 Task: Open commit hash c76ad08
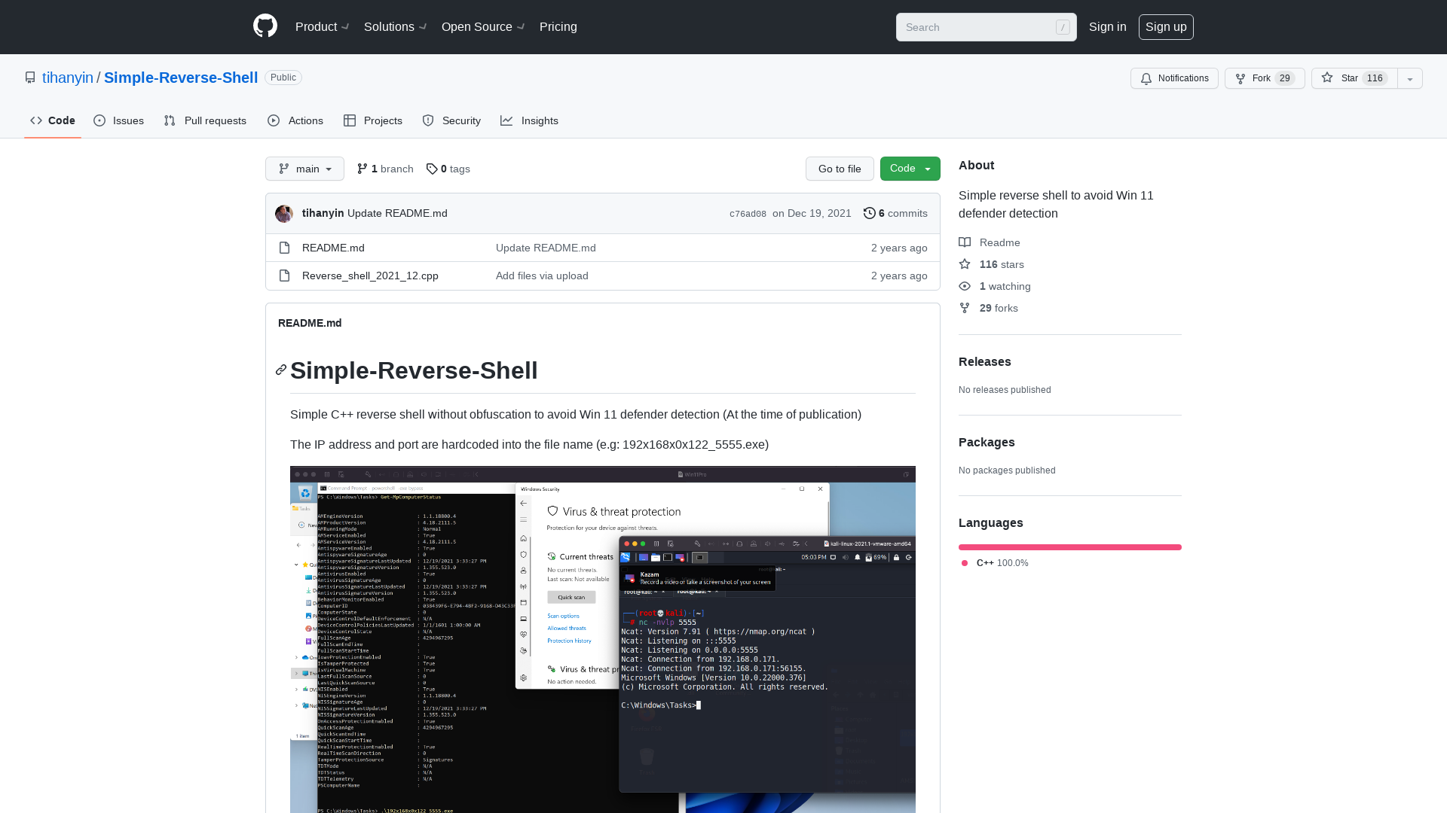748,214
